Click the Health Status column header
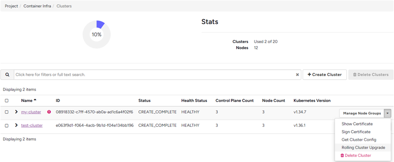The width and height of the screenshot is (394, 162). tap(194, 101)
